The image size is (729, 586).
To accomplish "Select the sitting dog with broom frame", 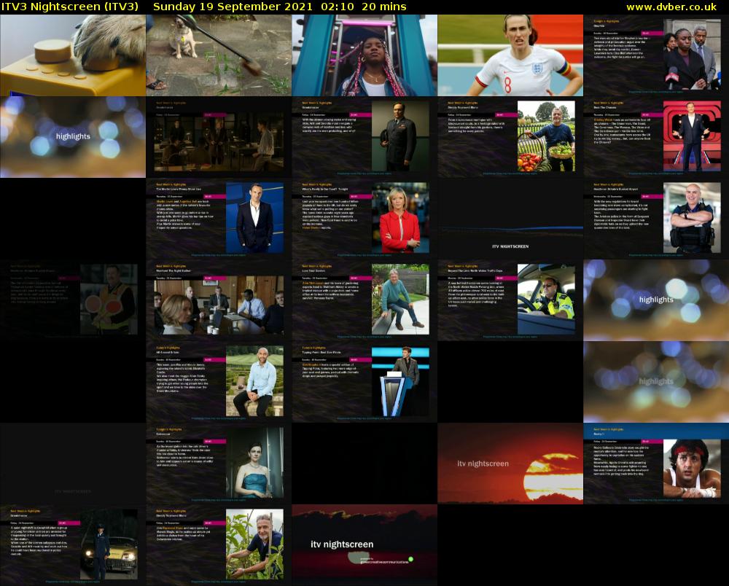I will point(219,55).
